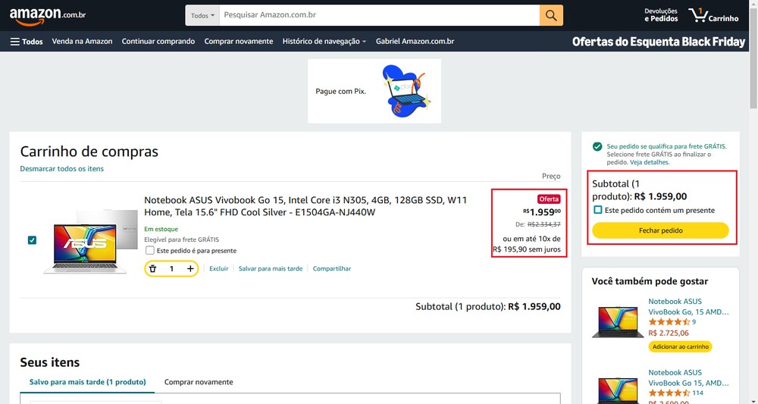
Task: Open Ofertas do Esquenta Black Friday
Action: pyautogui.click(x=659, y=42)
